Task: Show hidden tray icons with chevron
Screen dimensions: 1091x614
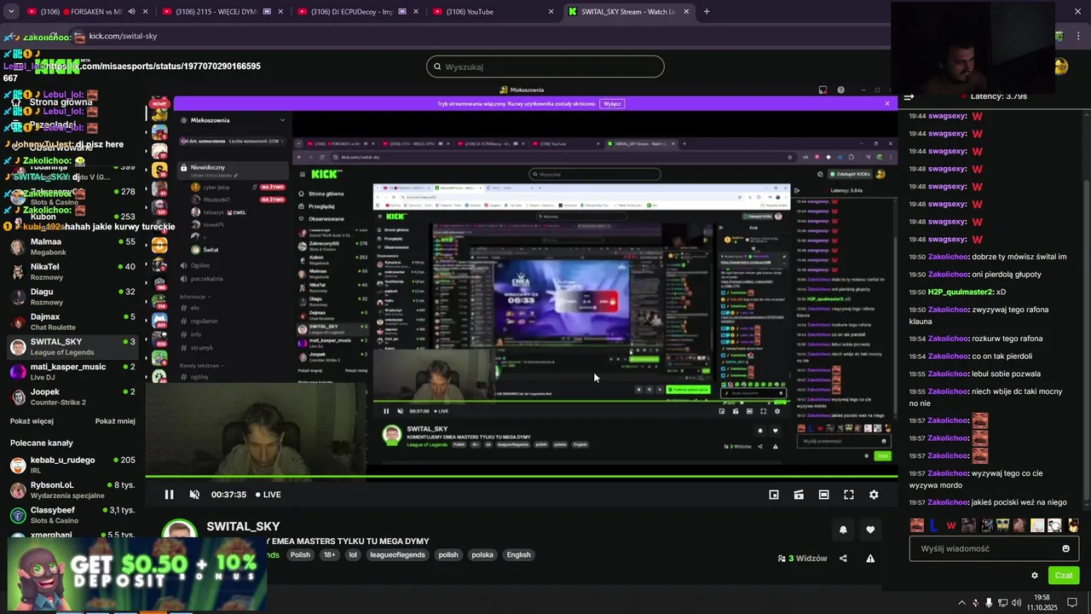Action: tap(961, 603)
